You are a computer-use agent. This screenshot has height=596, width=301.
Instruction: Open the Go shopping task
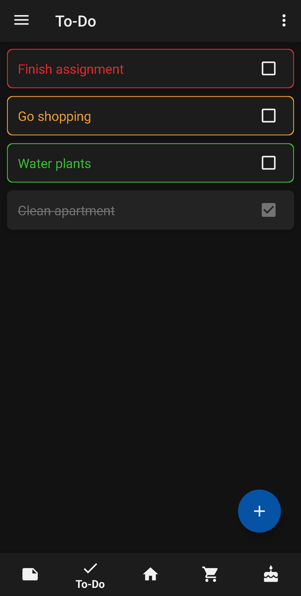click(x=55, y=116)
